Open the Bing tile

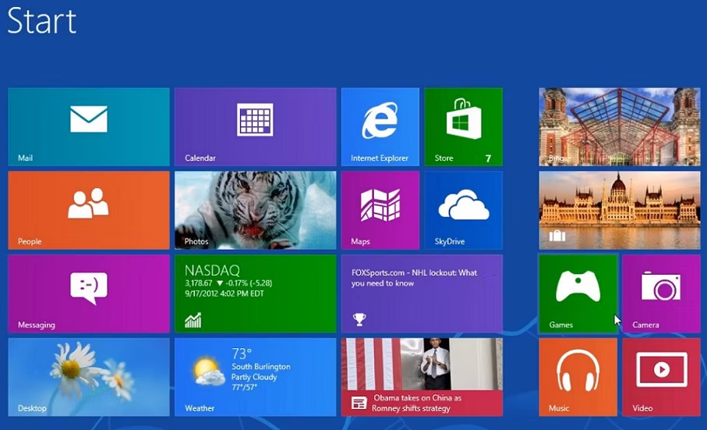619,126
